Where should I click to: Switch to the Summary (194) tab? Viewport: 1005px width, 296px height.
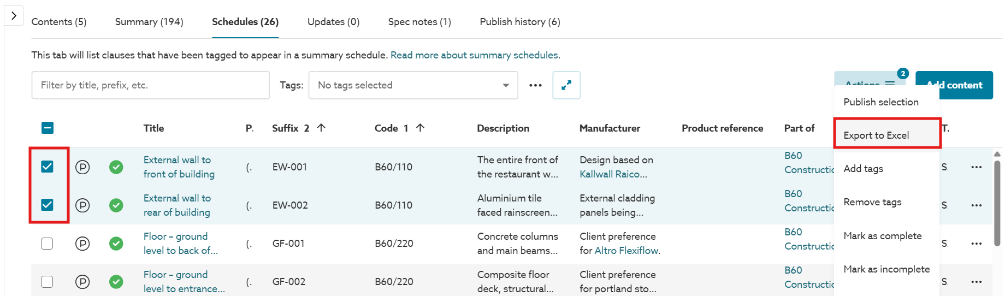(149, 22)
